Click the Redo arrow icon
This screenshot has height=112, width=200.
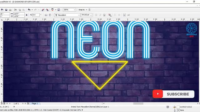coord(35,10)
